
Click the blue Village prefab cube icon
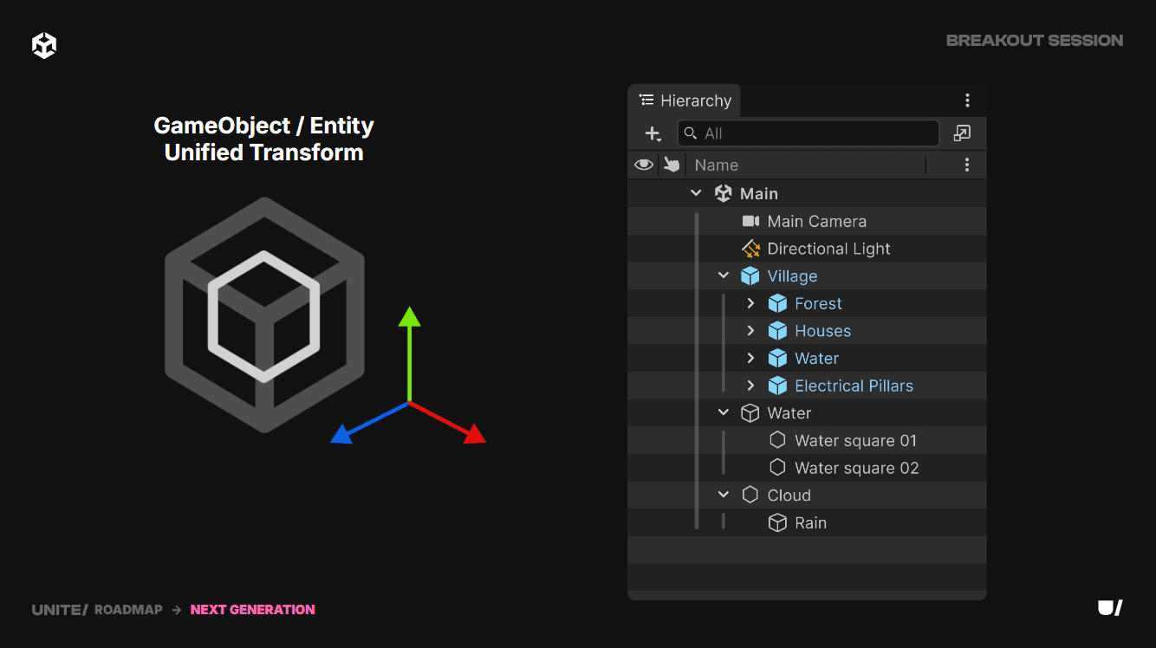coord(750,276)
